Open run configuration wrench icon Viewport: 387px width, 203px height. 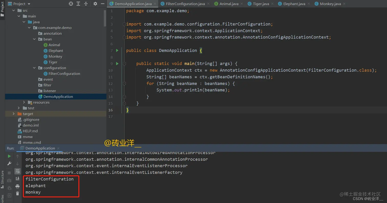tap(9, 163)
